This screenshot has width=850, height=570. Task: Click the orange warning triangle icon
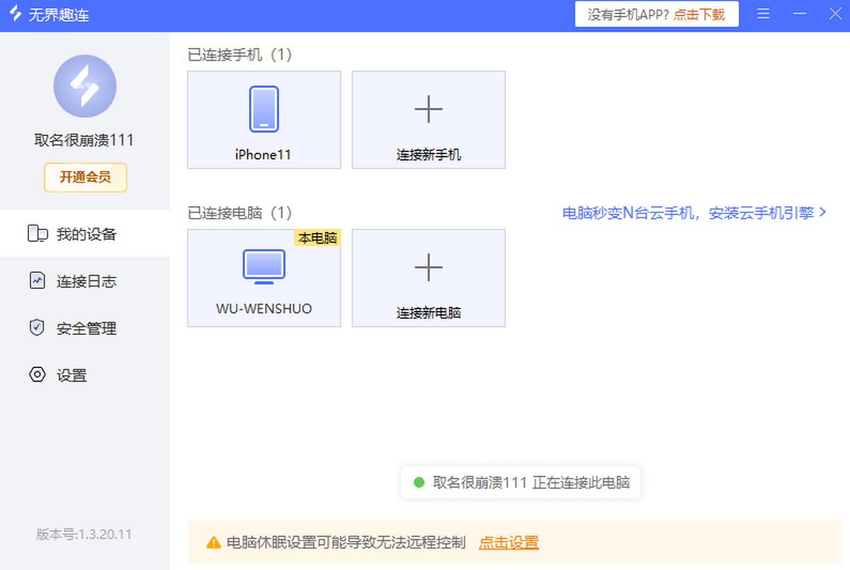click(x=213, y=543)
